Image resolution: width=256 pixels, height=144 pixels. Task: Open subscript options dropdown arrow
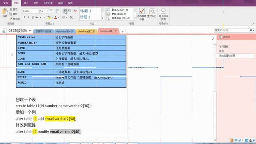[44, 17]
